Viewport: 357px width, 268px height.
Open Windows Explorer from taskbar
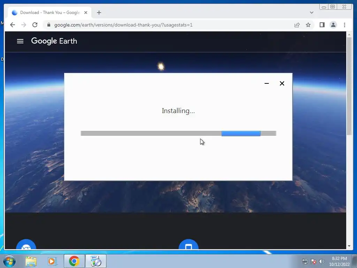(31, 261)
